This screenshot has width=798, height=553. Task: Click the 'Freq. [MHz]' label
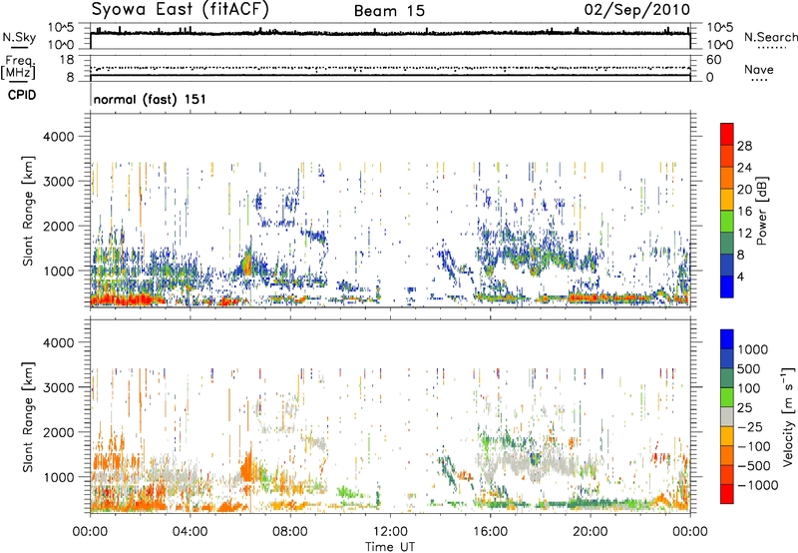tap(18, 67)
